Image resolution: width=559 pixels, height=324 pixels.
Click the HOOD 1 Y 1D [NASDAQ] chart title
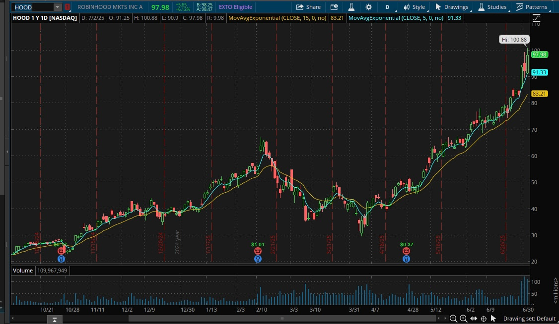45,18
